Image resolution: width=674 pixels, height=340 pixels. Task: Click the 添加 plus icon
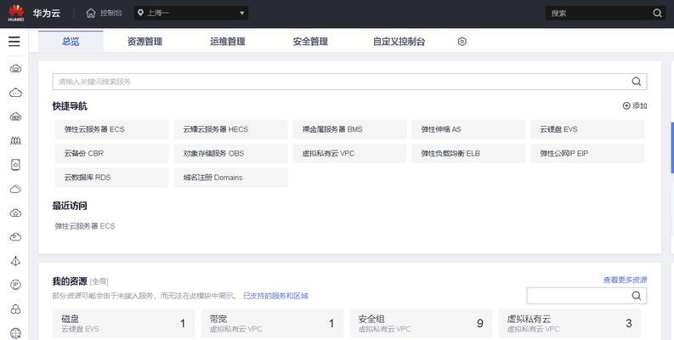coord(626,105)
